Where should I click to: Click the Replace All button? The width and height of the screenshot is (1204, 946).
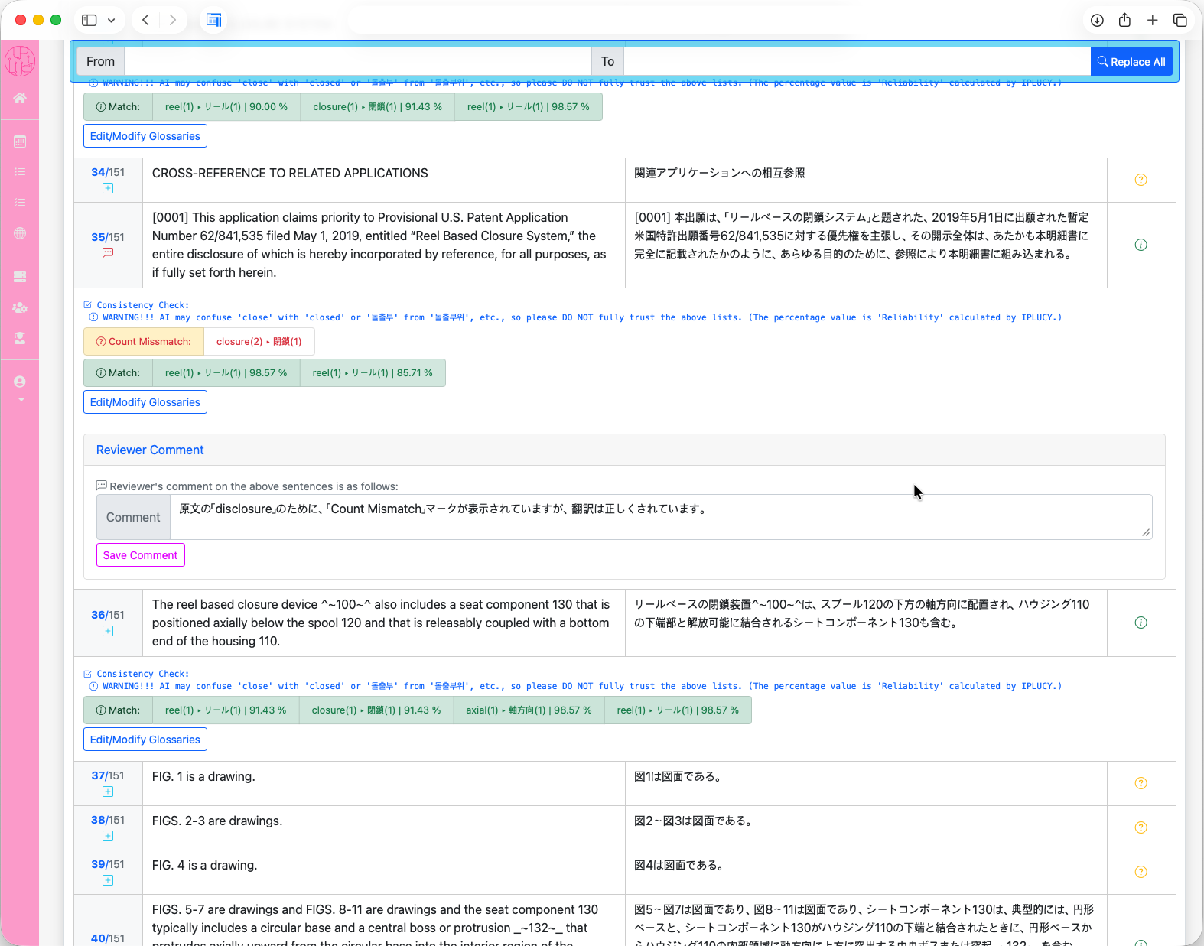pyautogui.click(x=1131, y=62)
